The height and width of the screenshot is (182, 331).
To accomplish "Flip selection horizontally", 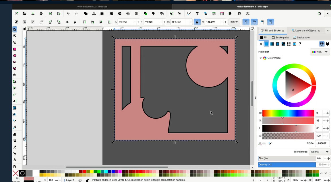I will coord(67,22).
